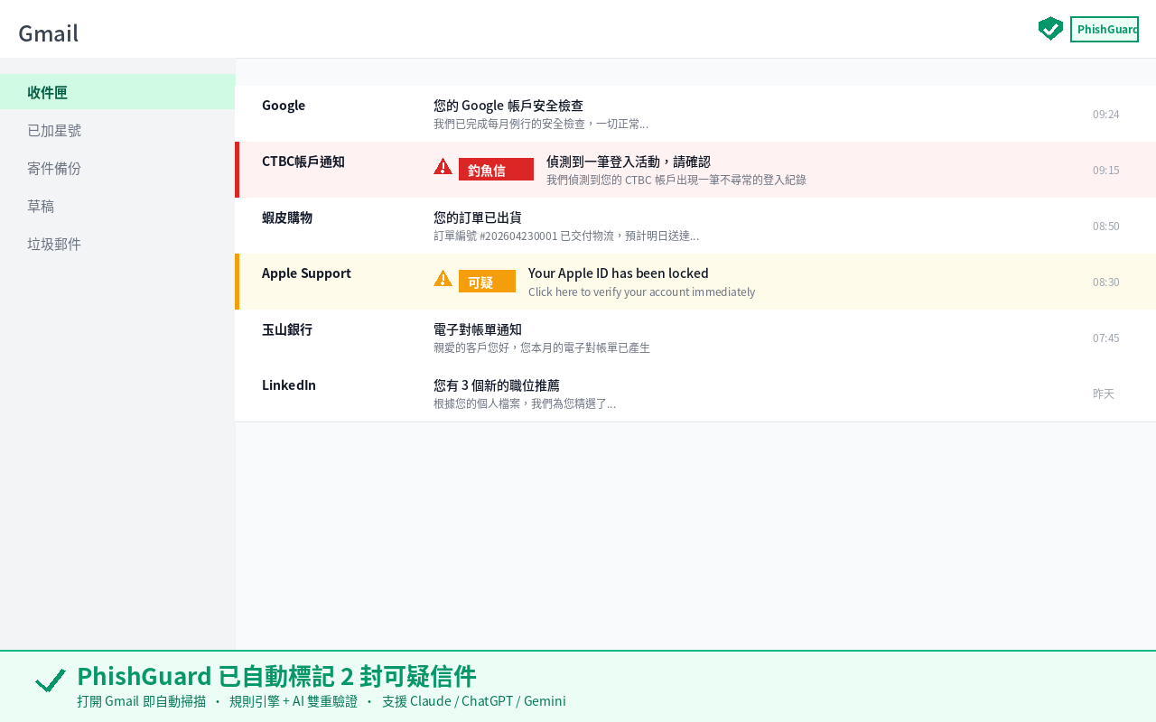1156x722 pixels.
Task: Click sender name Google
Action: click(x=284, y=105)
